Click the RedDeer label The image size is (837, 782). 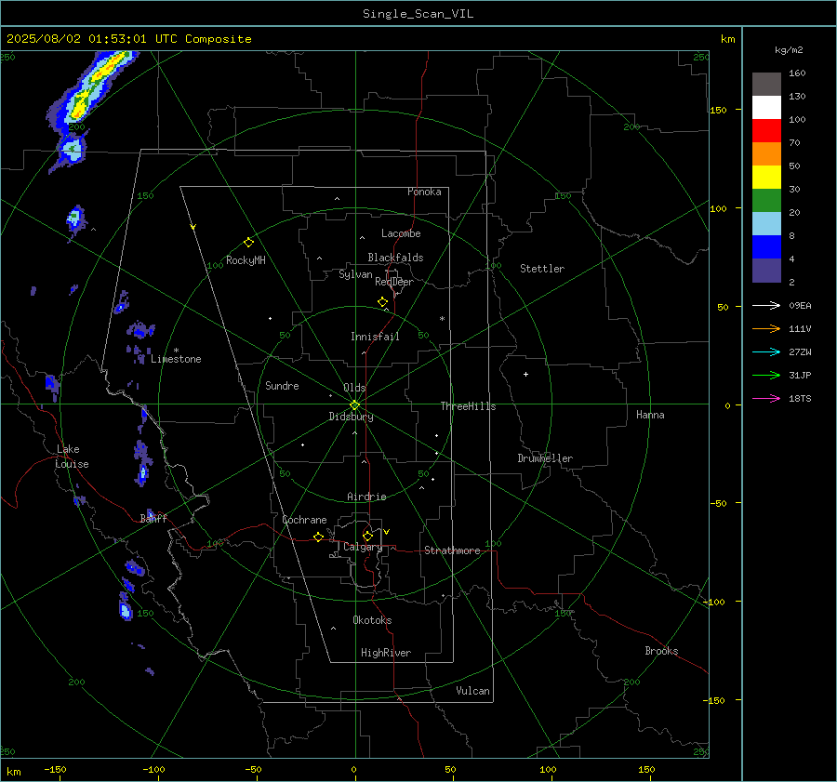coord(394,282)
